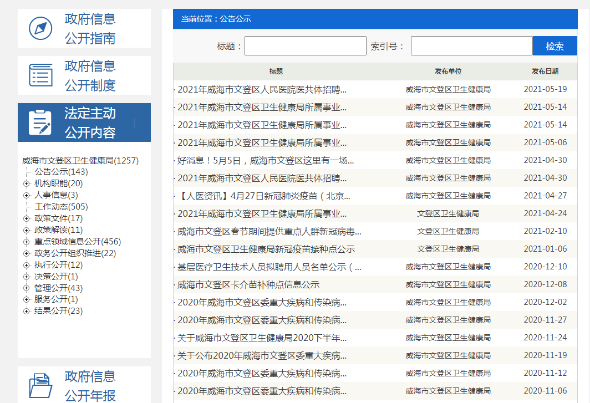Open 威海市文登区卡介苗补种点信息公示 link
Screen dimensions: 590x403
click(x=248, y=284)
